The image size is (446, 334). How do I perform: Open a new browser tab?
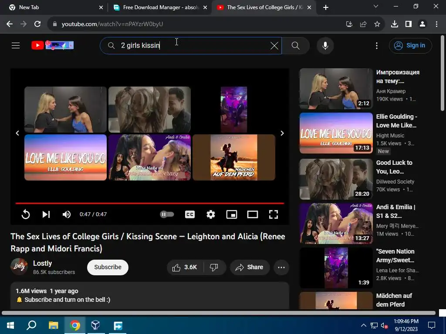[x=326, y=7]
